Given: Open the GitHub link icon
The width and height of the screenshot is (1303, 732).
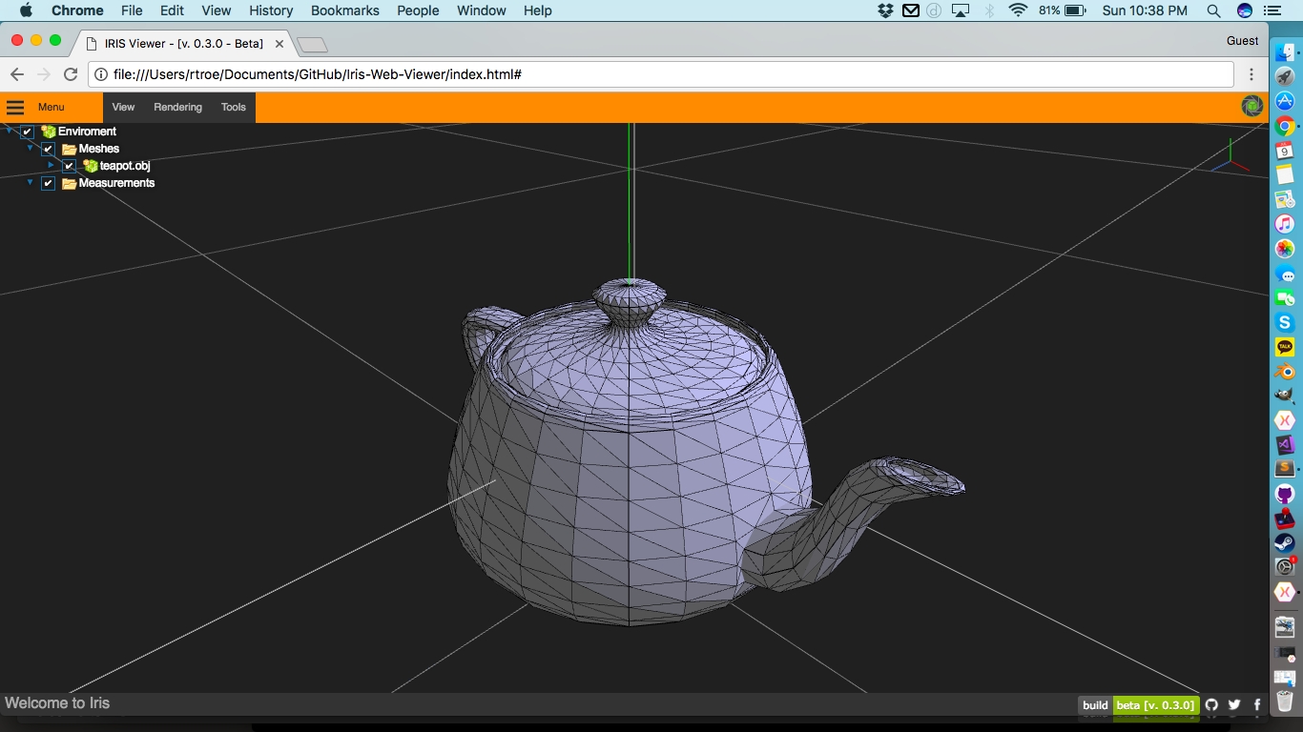Looking at the screenshot, I should point(1211,705).
